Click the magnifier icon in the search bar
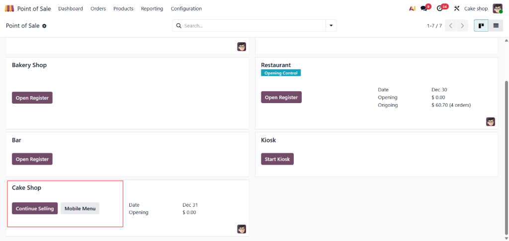Image resolution: width=509 pixels, height=241 pixels. tap(179, 26)
